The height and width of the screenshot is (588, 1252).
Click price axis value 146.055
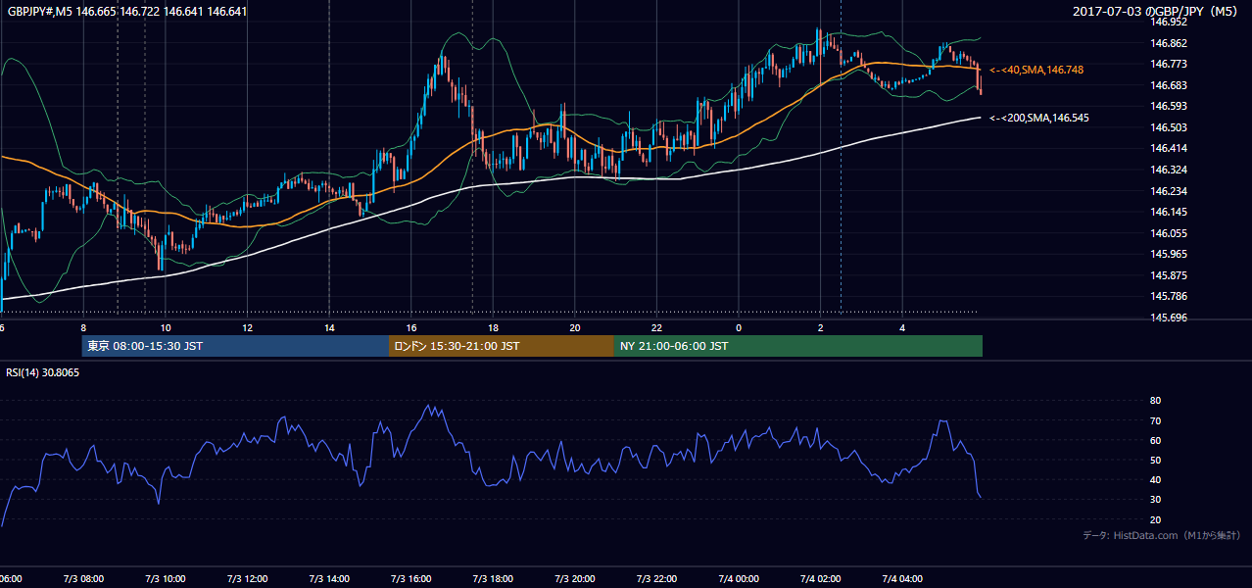coord(1168,233)
